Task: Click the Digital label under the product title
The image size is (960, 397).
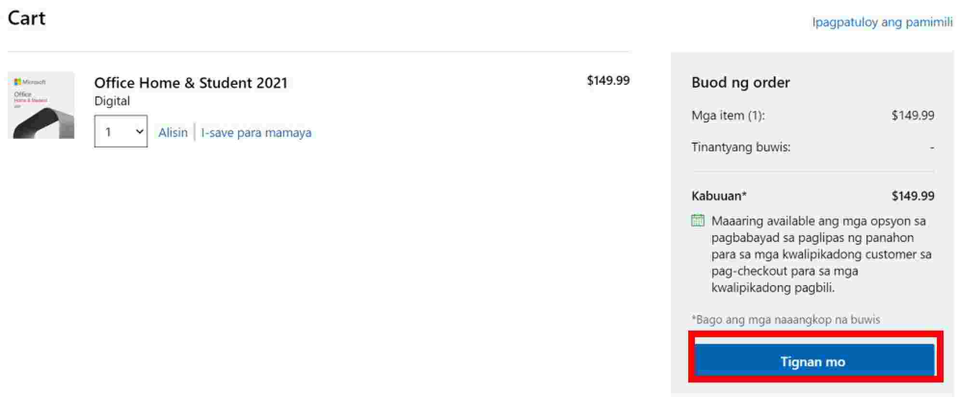Action: pos(112,101)
